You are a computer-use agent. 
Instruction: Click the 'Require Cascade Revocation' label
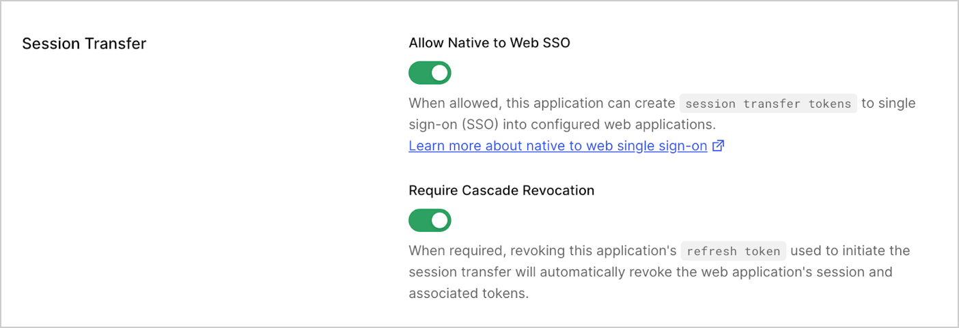tap(501, 190)
